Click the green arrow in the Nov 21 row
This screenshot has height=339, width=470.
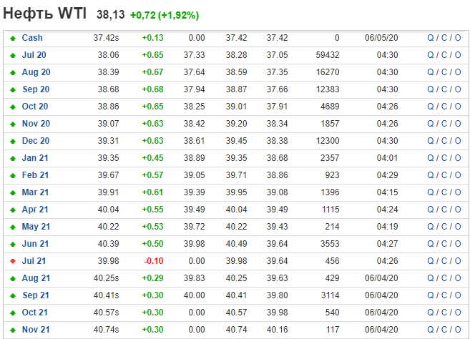13,330
